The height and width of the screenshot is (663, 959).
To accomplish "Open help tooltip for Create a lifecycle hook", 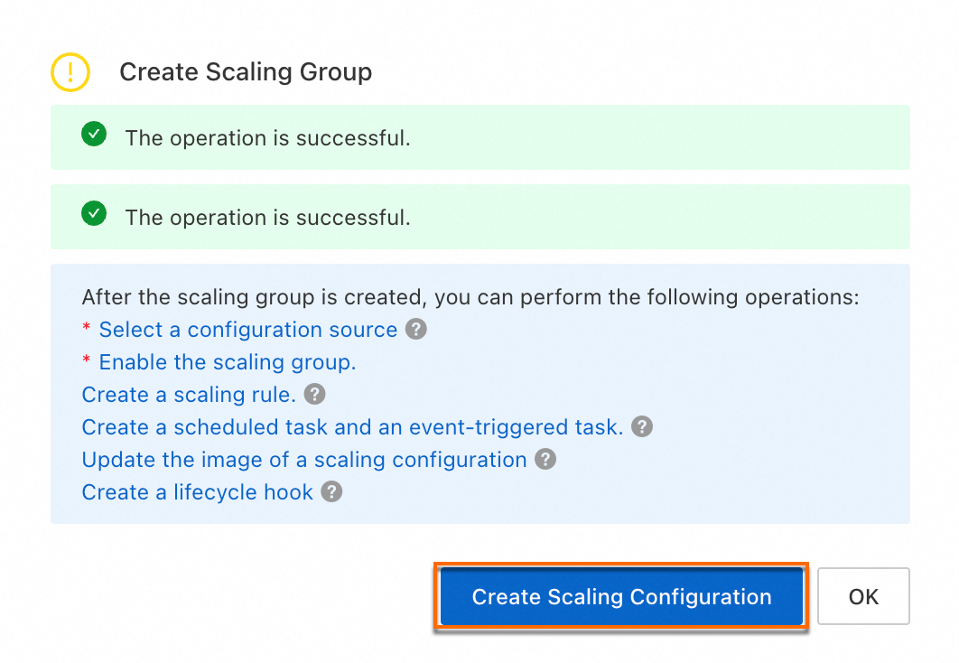I will [331, 492].
